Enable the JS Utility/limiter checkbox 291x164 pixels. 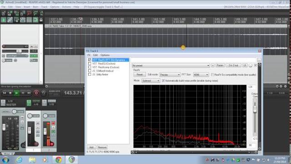pos(90,74)
